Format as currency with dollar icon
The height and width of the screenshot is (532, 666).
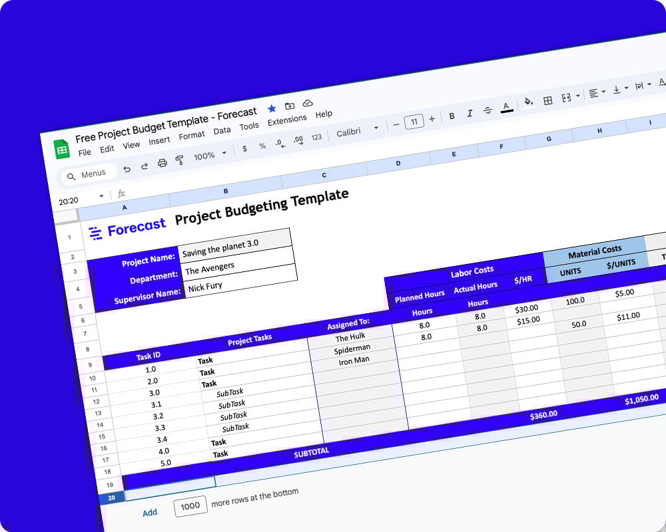point(244,148)
